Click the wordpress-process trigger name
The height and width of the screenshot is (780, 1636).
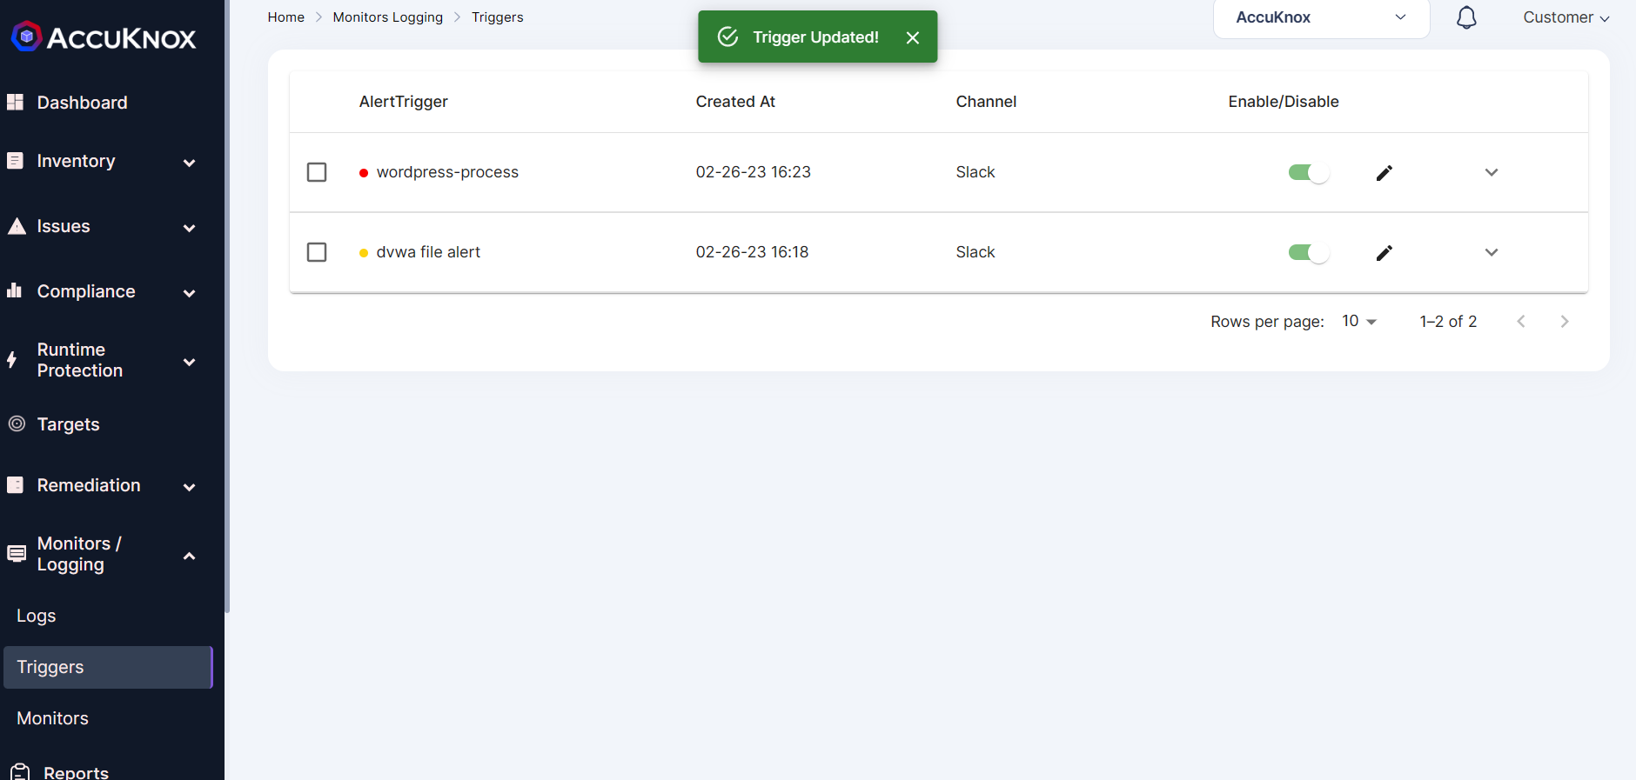pos(447,172)
